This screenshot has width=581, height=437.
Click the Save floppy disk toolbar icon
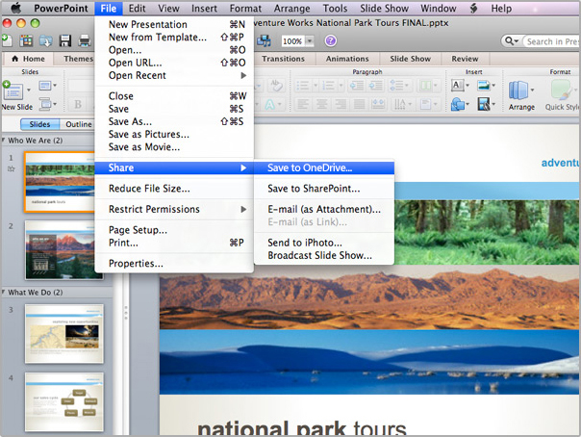click(65, 40)
